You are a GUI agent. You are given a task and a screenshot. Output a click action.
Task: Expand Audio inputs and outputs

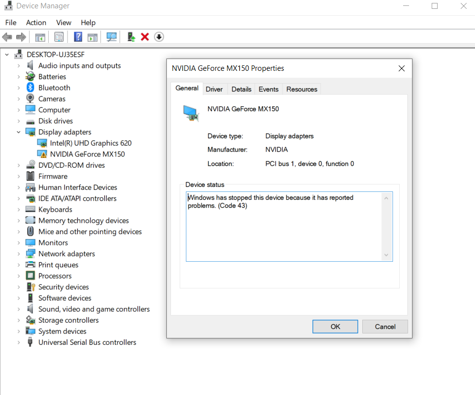point(19,66)
